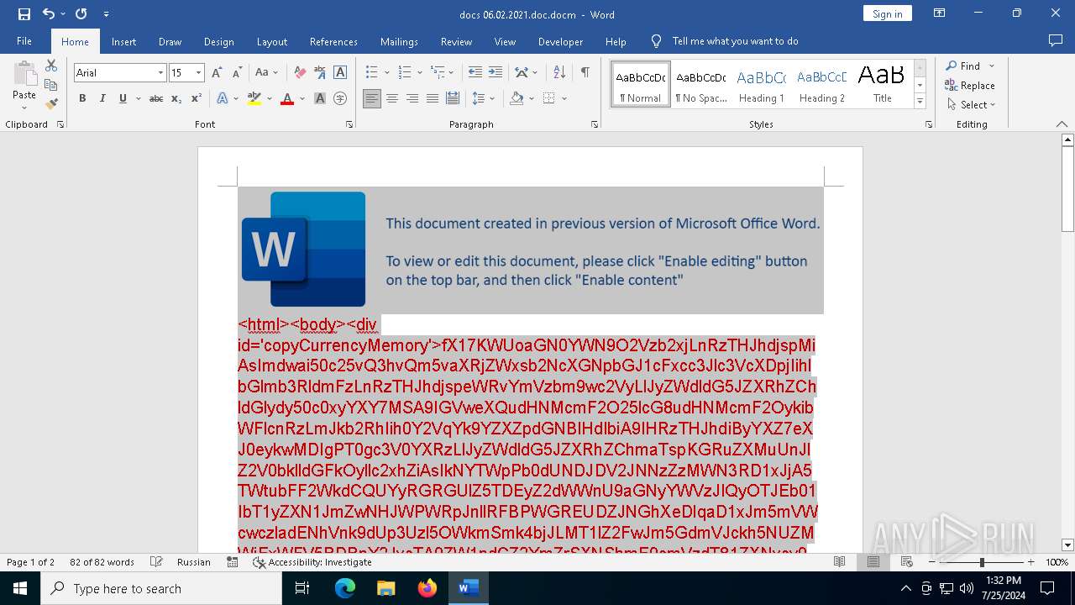Click the Paste clipboard icon
This screenshot has height=605, width=1075.
pyautogui.click(x=24, y=74)
